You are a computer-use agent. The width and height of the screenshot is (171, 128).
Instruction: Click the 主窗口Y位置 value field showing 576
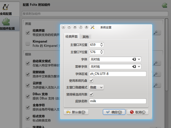[x=94, y=52]
